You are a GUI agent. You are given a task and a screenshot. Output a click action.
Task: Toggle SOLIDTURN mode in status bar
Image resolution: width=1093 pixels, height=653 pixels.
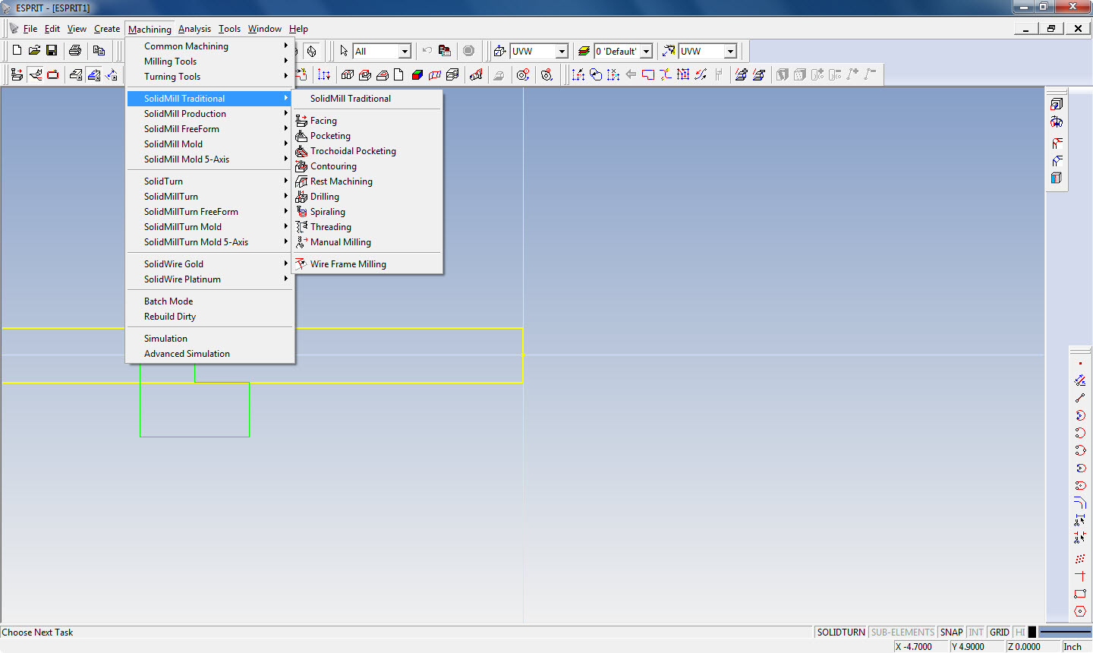coord(841,632)
